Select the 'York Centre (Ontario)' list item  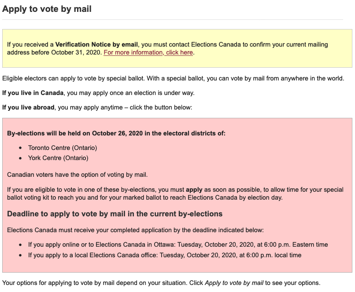tap(58, 158)
